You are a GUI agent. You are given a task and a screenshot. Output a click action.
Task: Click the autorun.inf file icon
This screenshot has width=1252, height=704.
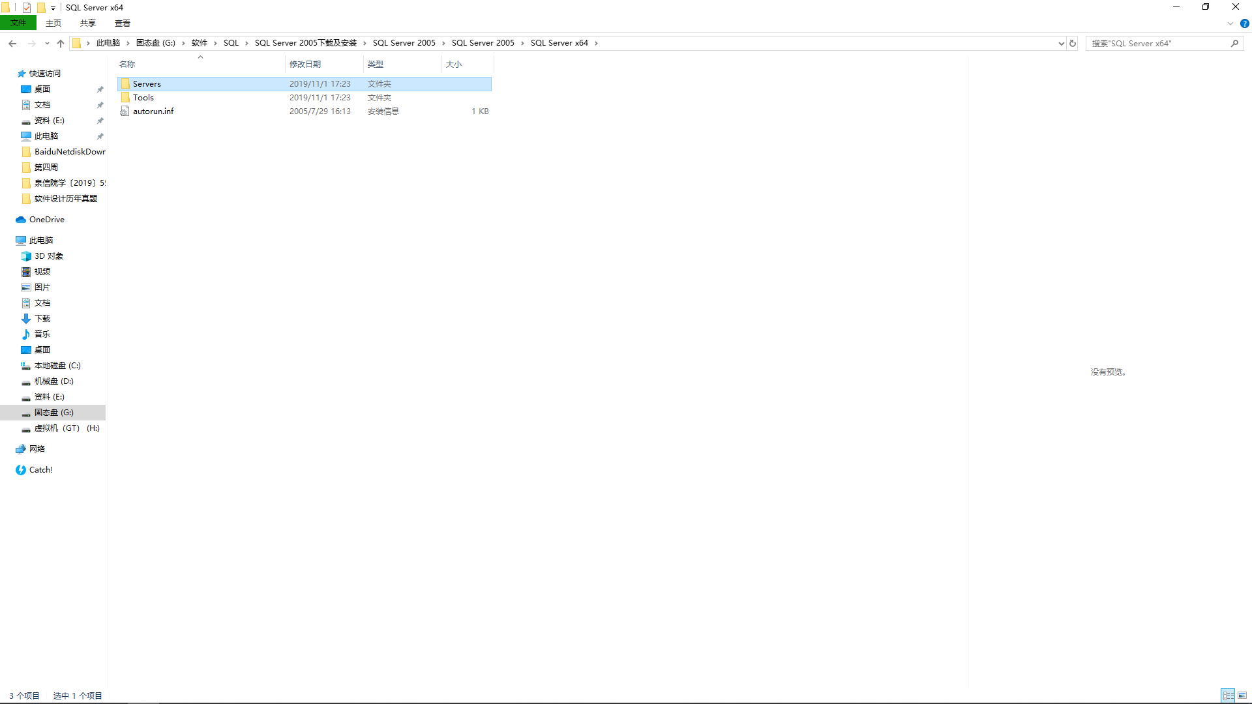point(125,111)
